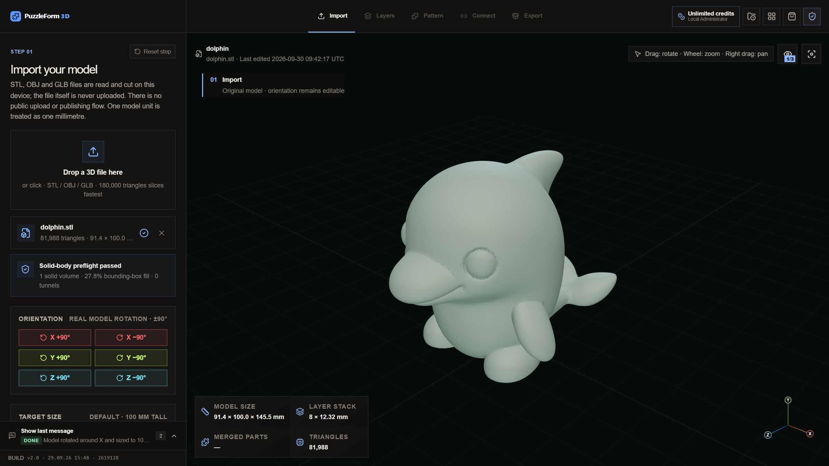The width and height of the screenshot is (829, 466).
Task: Rotate model X −90°
Action: coord(131,338)
